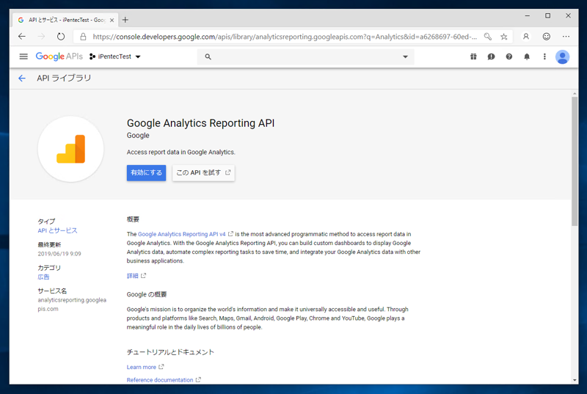
Task: Click the 概要 section heading
Action: coord(133,219)
